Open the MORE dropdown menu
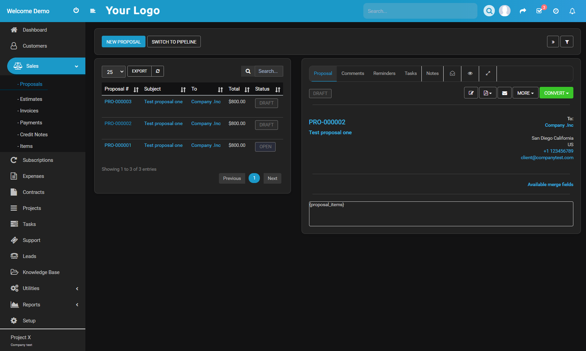Image resolution: width=586 pixels, height=351 pixels. [525, 93]
